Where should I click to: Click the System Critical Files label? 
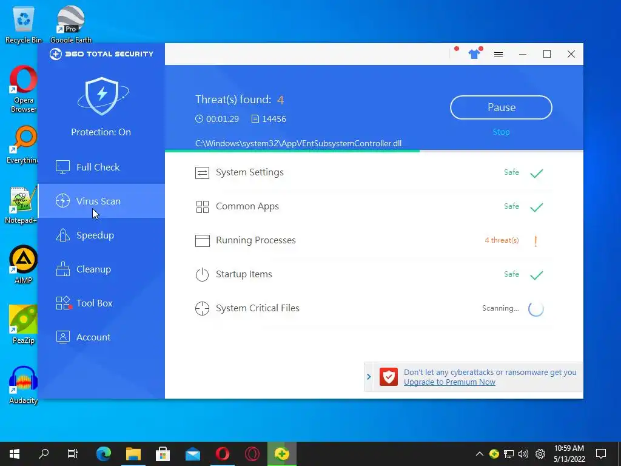pos(257,308)
